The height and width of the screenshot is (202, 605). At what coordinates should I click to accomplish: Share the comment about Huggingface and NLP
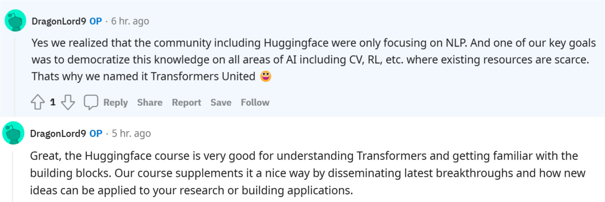click(150, 102)
